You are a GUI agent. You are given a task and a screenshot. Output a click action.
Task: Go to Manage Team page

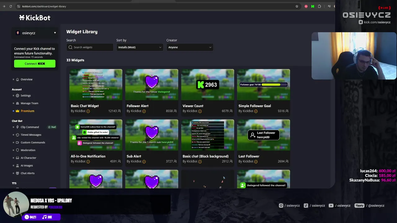[29, 103]
